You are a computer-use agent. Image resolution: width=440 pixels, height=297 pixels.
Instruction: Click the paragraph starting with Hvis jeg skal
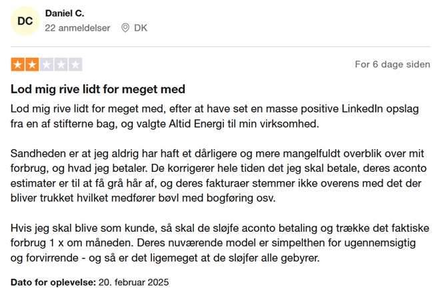tap(220, 243)
